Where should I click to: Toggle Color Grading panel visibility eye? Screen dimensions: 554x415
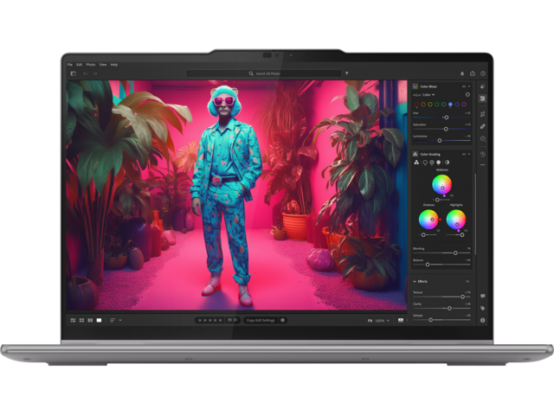point(463,154)
